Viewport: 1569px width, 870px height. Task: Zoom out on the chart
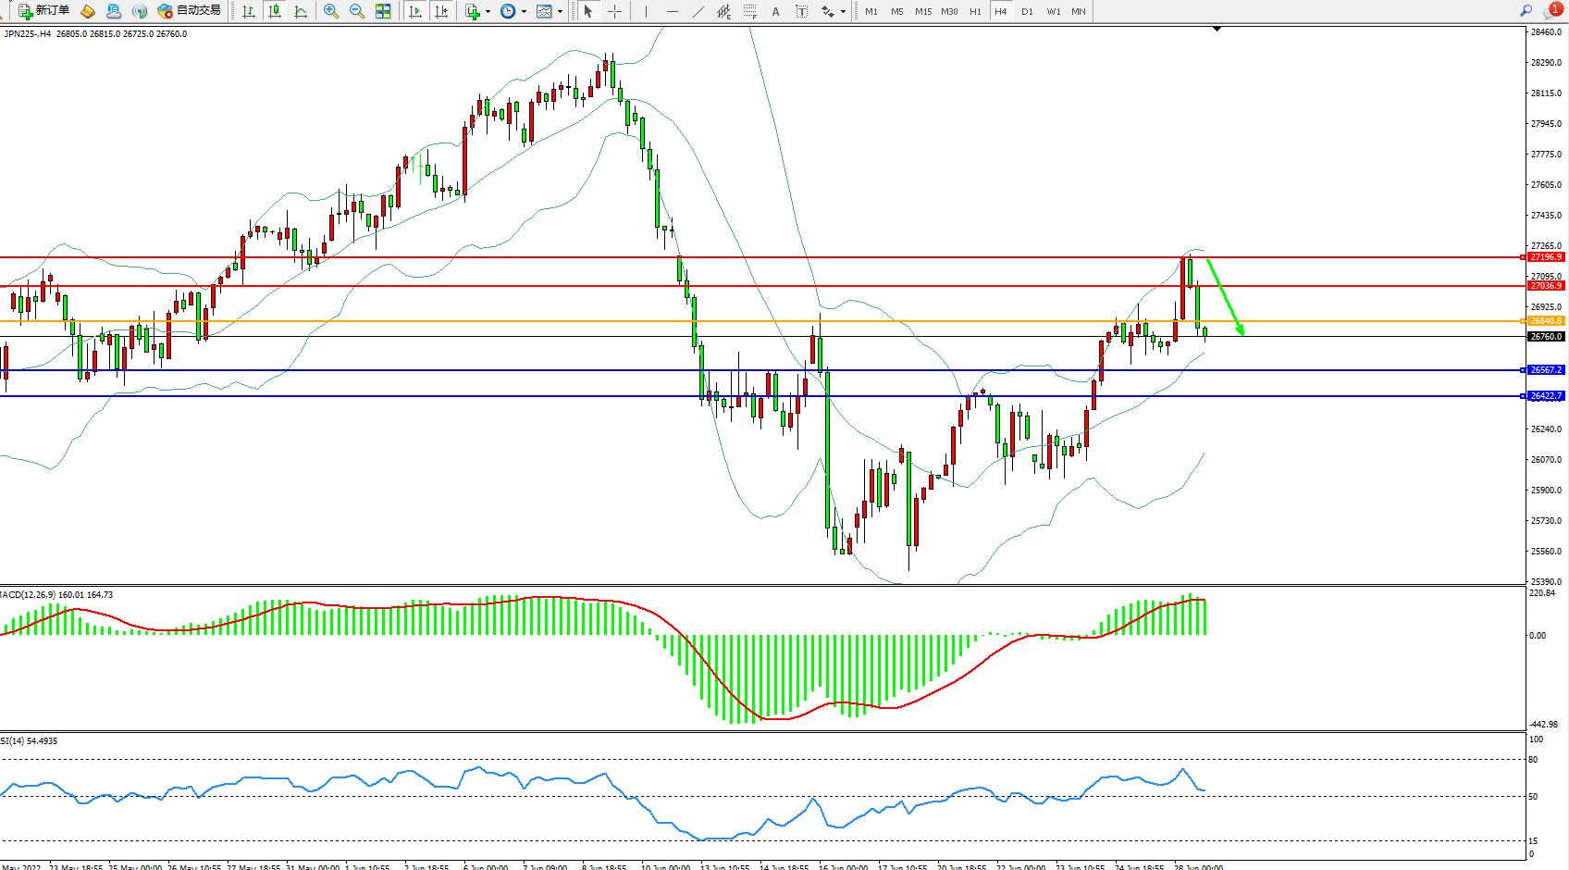356,11
